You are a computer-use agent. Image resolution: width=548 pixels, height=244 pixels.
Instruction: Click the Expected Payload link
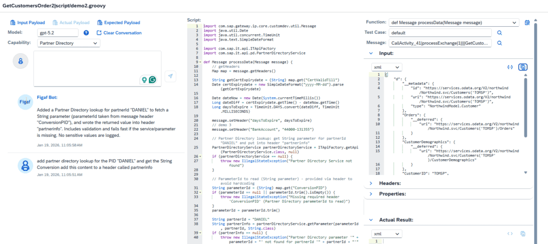point(122,22)
